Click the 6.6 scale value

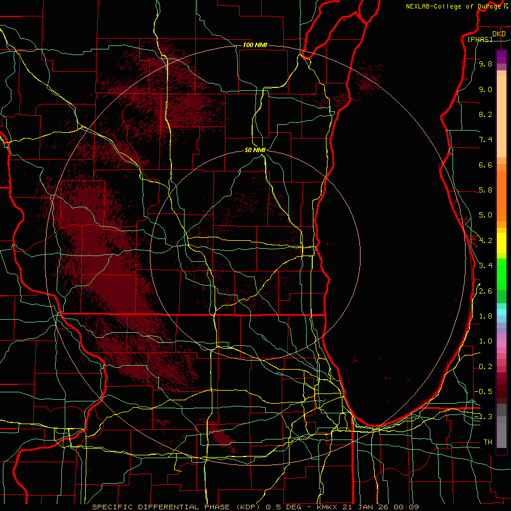coord(485,165)
